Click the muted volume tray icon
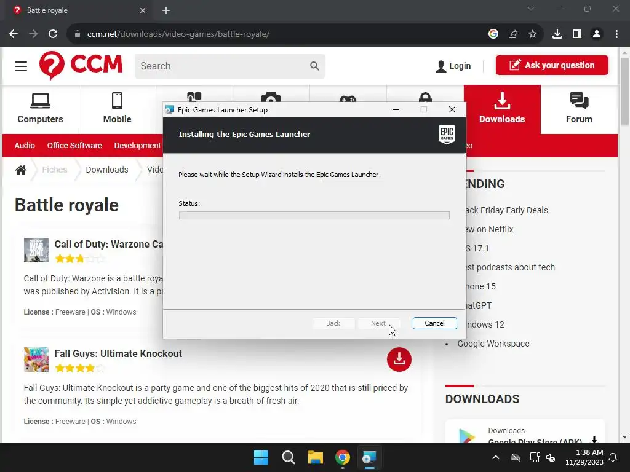The width and height of the screenshot is (630, 472). pos(551,457)
